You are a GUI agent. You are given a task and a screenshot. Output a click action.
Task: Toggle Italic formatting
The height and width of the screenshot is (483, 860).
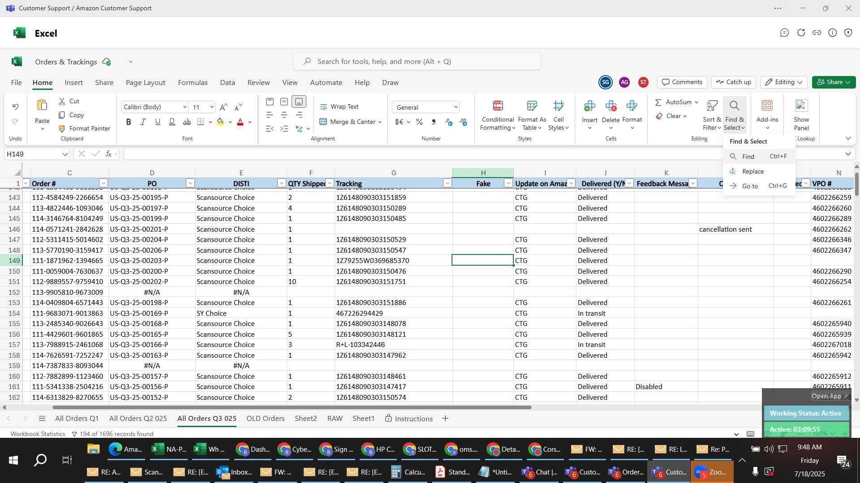(x=143, y=122)
